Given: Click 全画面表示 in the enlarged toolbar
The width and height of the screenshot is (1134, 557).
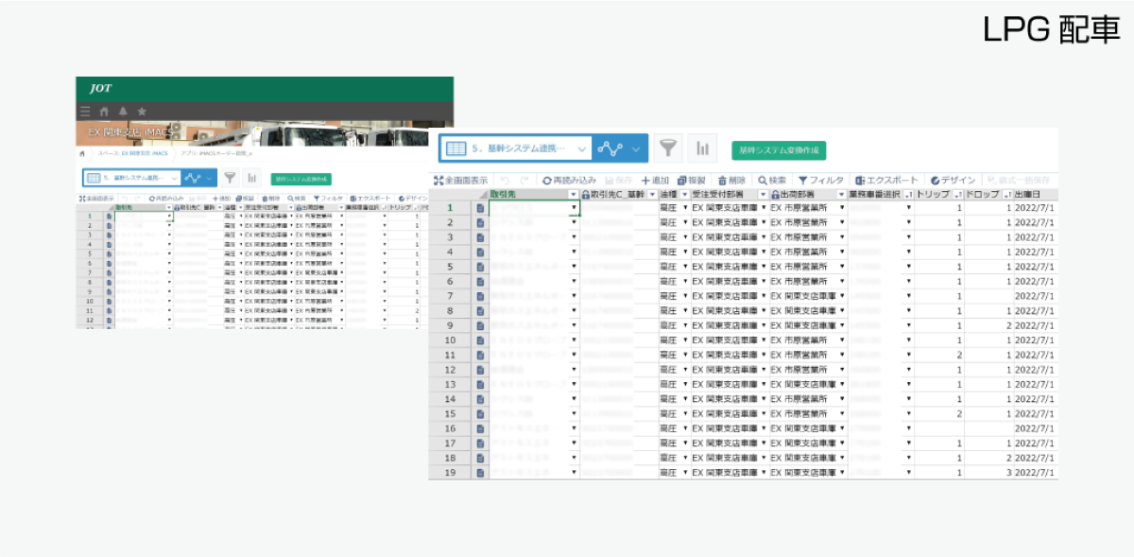Looking at the screenshot, I should [x=461, y=180].
